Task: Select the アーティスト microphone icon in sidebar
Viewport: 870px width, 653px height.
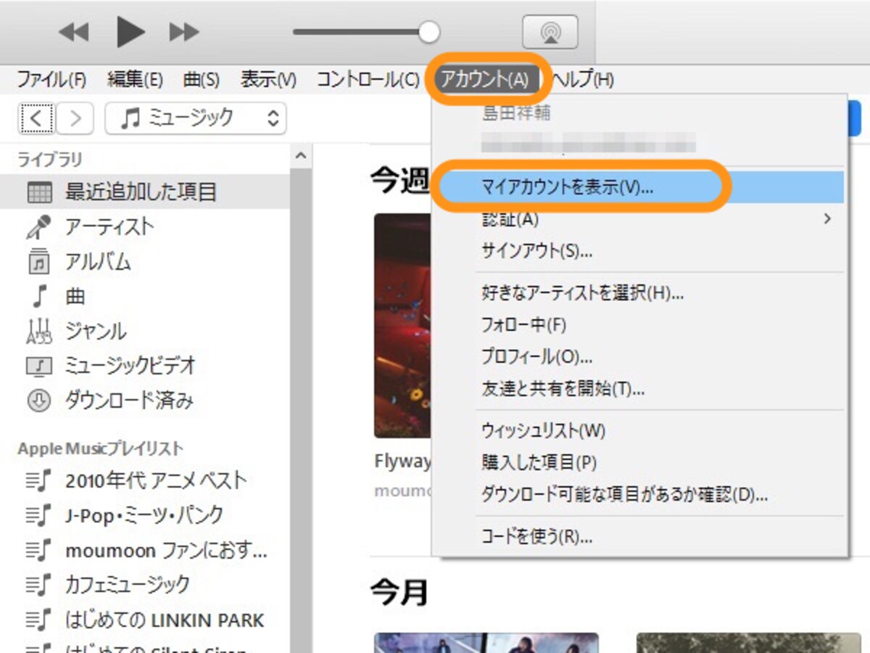Action: tap(38, 227)
